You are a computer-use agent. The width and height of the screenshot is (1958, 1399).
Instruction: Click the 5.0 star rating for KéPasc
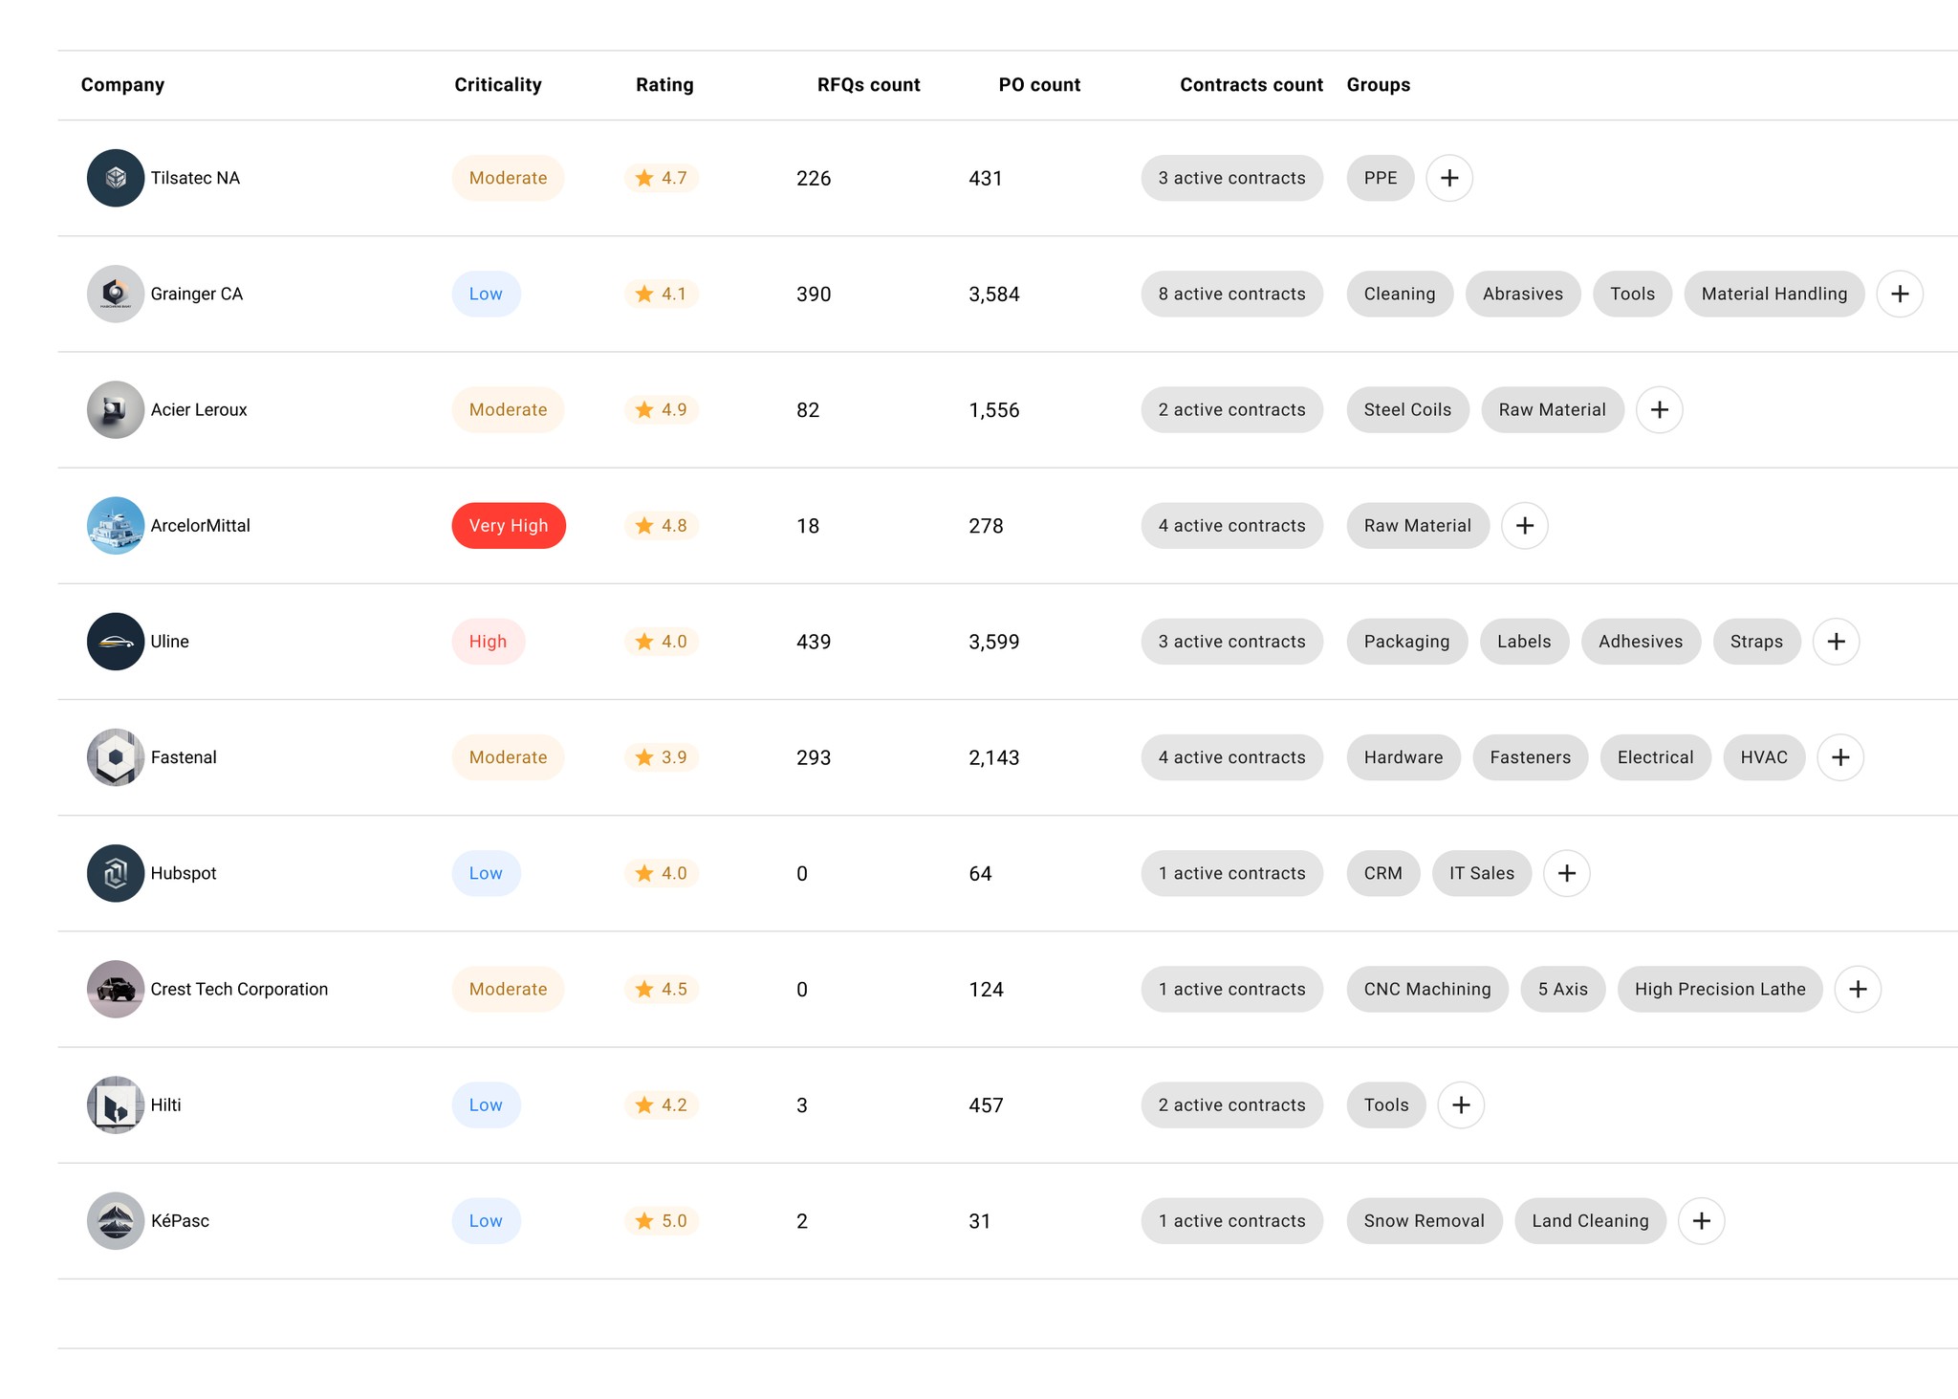pos(662,1220)
